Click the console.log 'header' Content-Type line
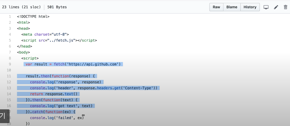 tap(94, 88)
